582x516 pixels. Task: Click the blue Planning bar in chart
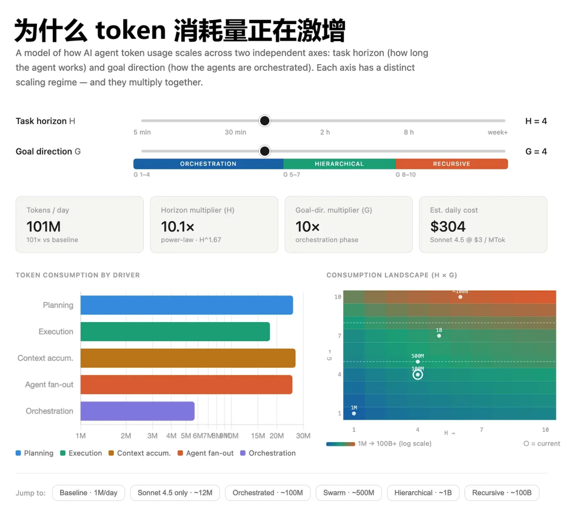tap(187, 305)
